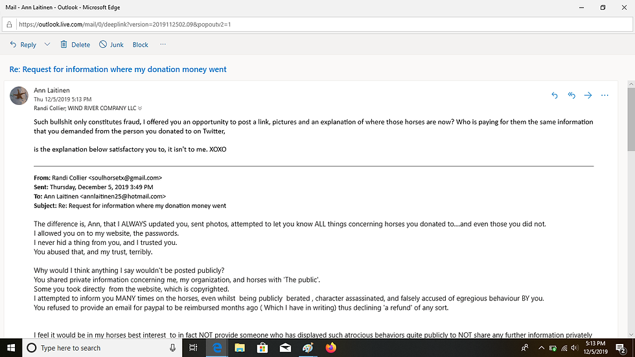Mark the message as Junk

[111, 45]
